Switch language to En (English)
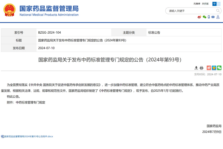Viewport: 223px width, 149px height. pyautogui.click(x=219, y=4)
